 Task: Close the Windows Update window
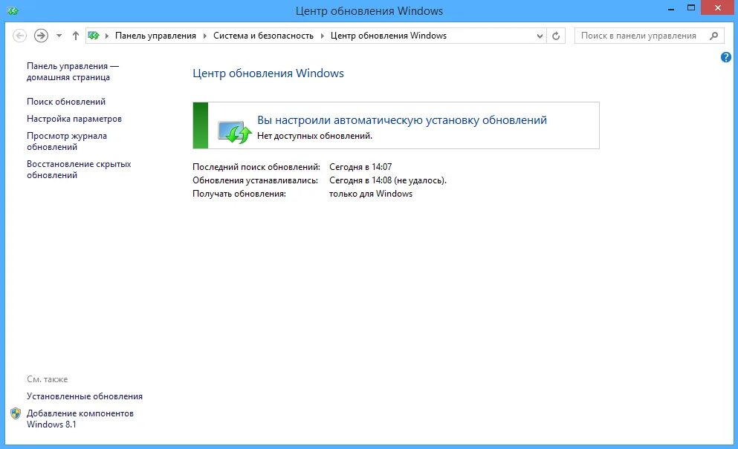click(718, 8)
